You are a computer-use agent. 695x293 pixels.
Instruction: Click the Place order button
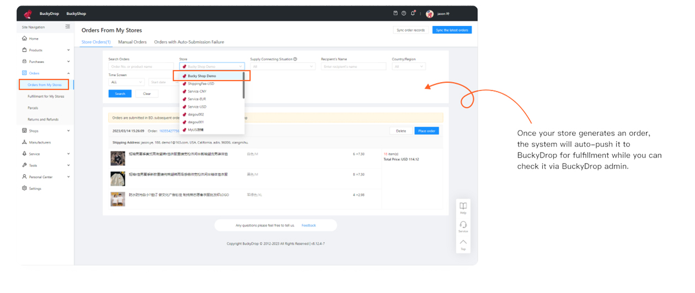(427, 131)
